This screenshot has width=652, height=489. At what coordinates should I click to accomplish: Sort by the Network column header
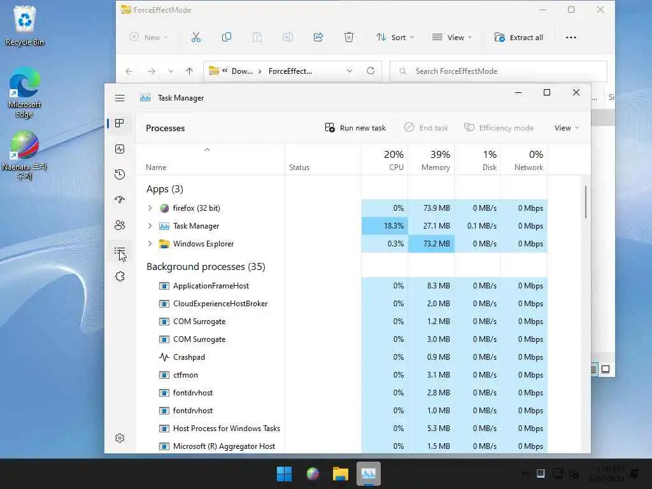point(524,160)
